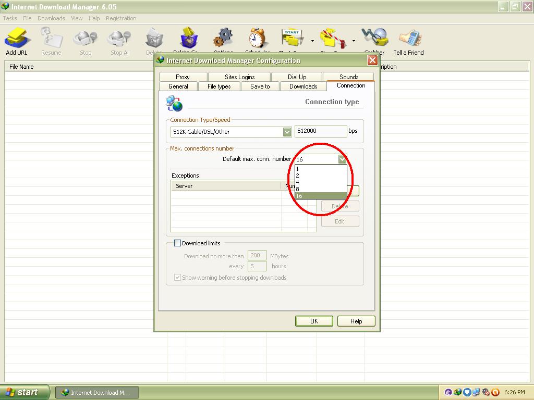Close the Configuration dialog
The width and height of the screenshot is (534, 400).
click(x=372, y=60)
